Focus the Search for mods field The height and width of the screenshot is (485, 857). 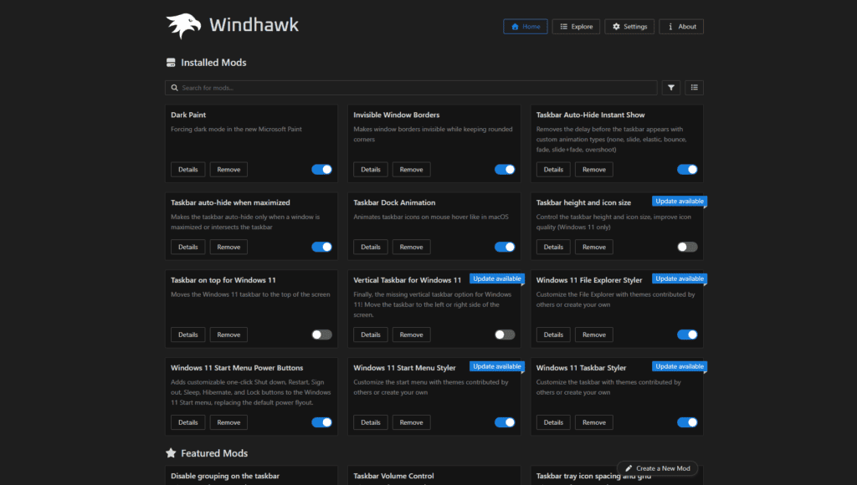tap(411, 88)
